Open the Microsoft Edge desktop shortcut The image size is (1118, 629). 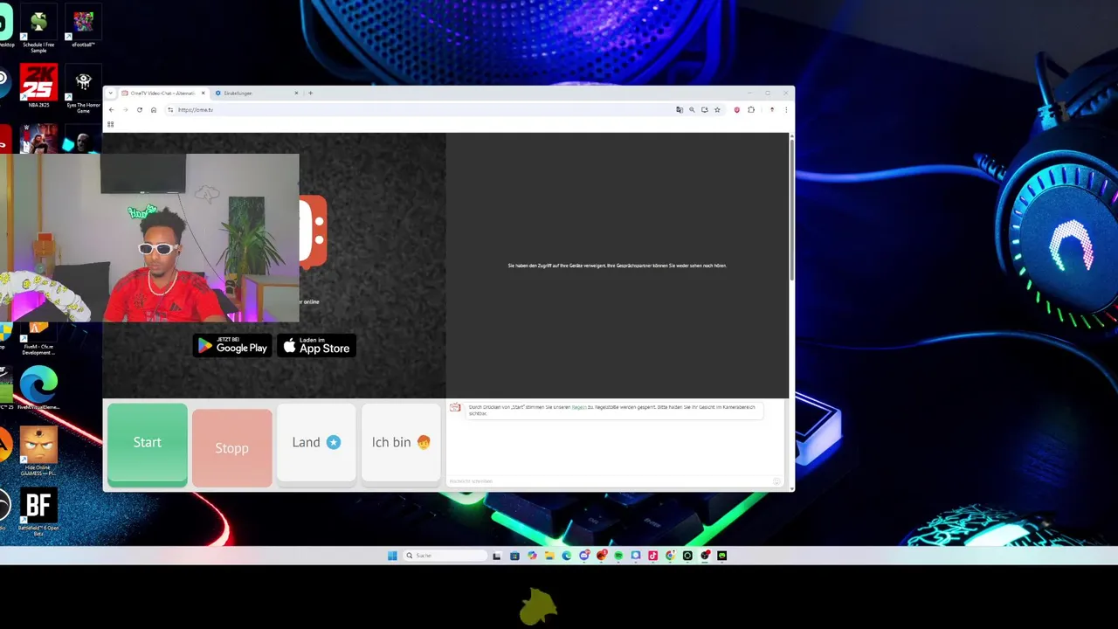[x=38, y=388]
